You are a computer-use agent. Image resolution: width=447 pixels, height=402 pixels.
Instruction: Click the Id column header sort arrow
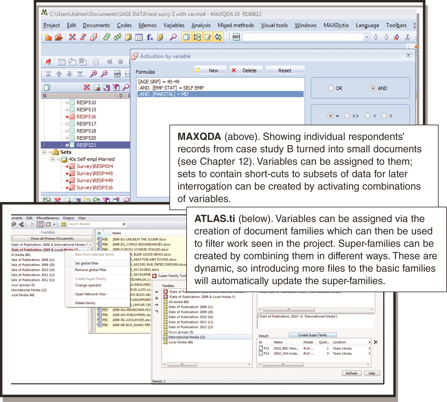pyautogui.click(x=103, y=231)
